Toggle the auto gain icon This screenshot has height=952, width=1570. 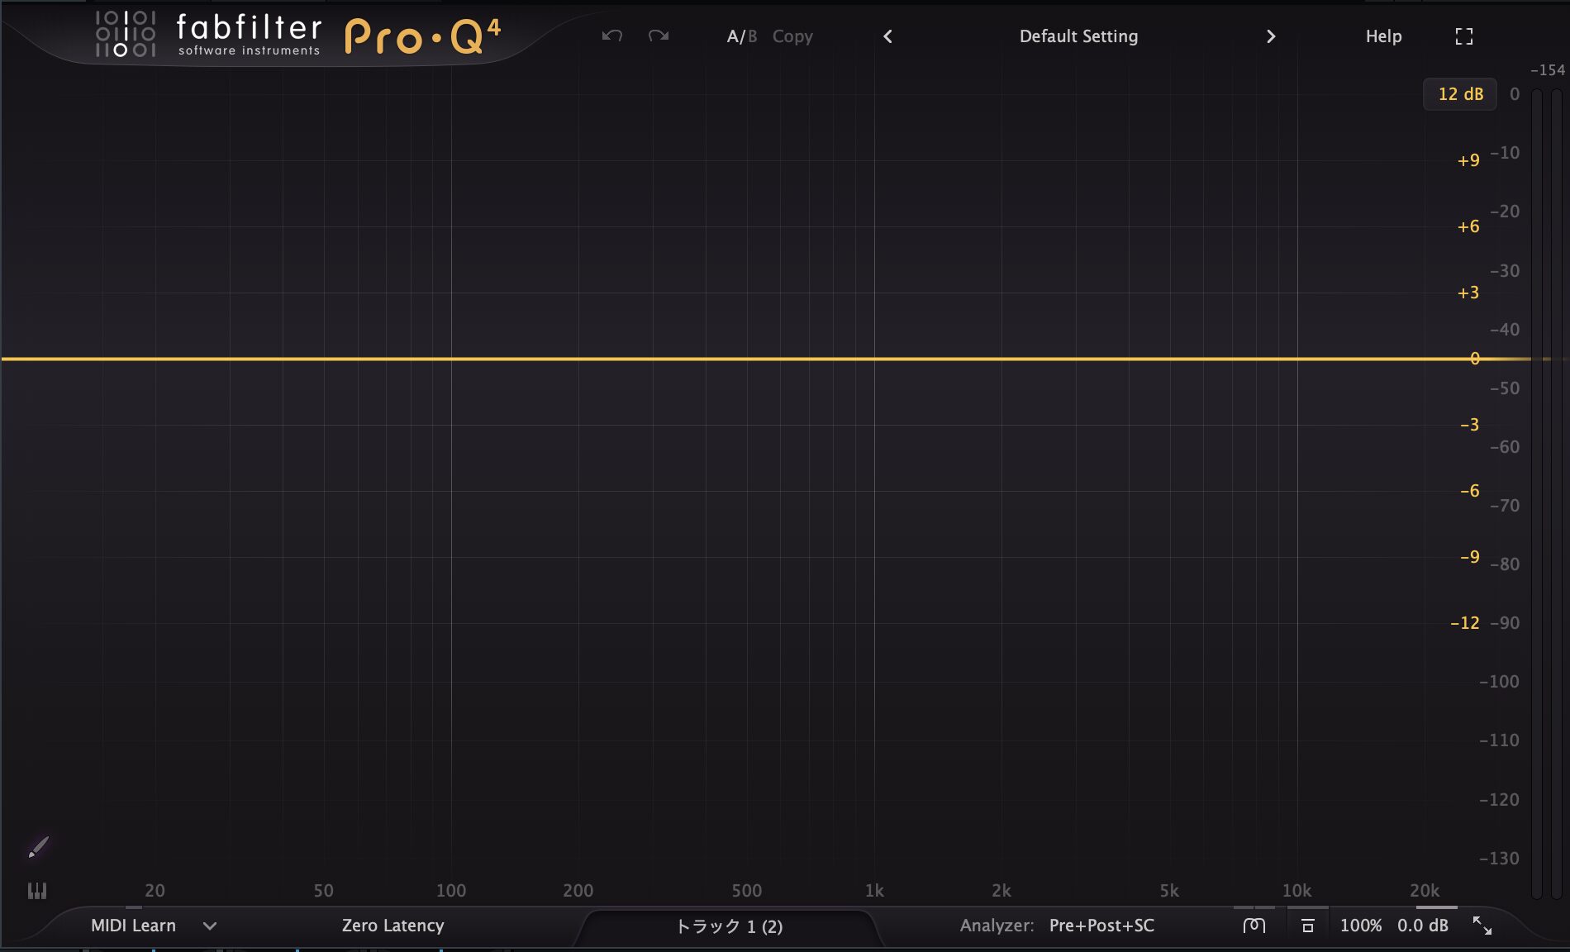click(1254, 926)
